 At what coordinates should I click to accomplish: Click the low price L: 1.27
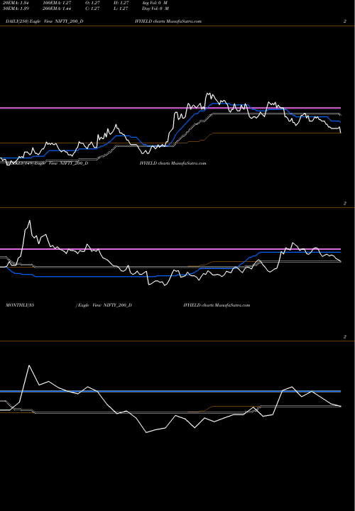pos(121,9)
